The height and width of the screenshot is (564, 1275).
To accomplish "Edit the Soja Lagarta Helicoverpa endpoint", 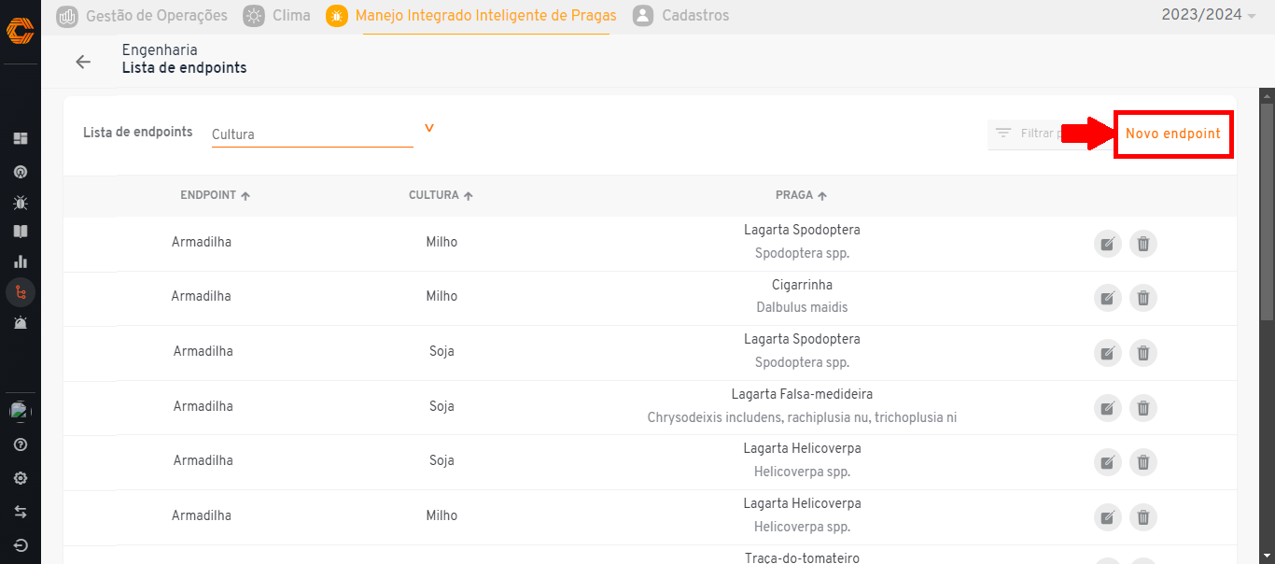I will pyautogui.click(x=1107, y=462).
